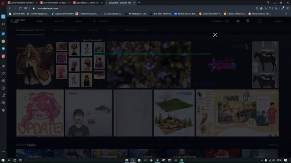Open Spotify from the taskbar

182,160
